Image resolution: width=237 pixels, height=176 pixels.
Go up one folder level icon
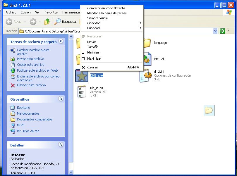(47, 22)
